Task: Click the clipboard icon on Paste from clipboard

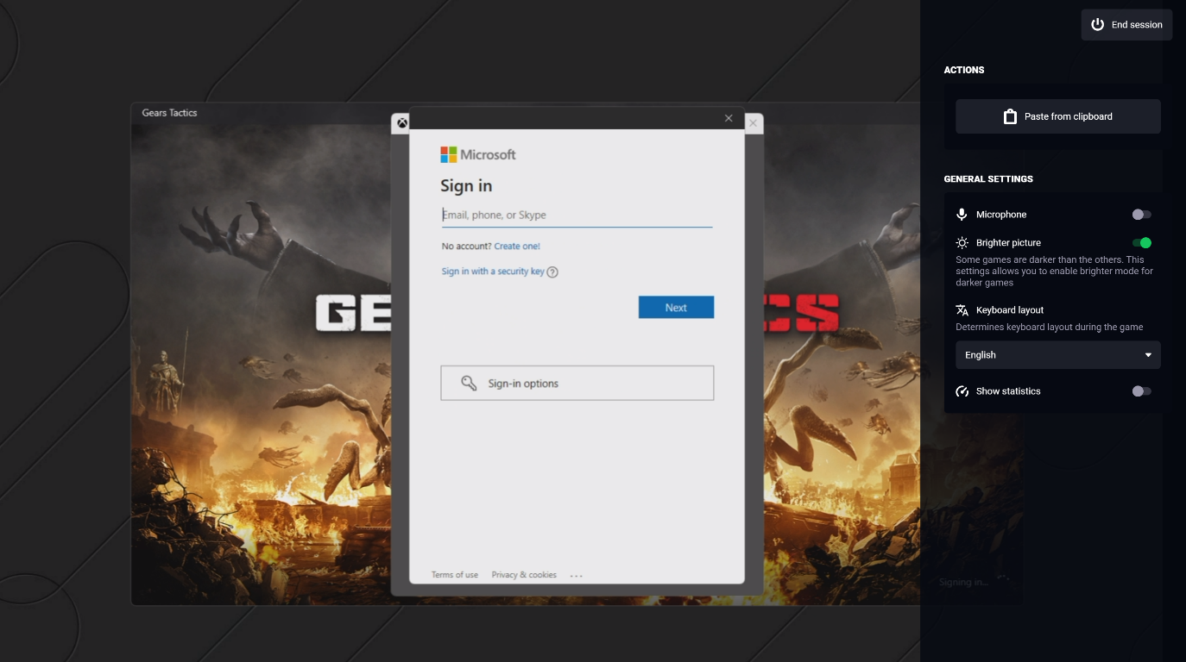Action: point(1010,116)
